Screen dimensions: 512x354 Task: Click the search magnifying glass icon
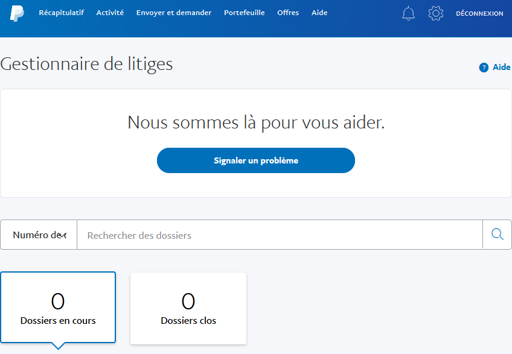point(496,234)
